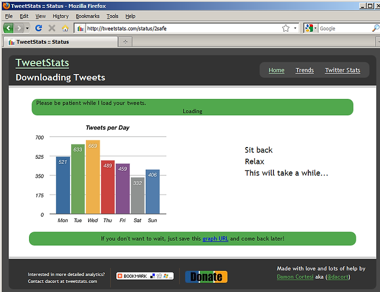Screen dimensions: 380x292
Task: Open the Home navigation link
Action: (276, 70)
